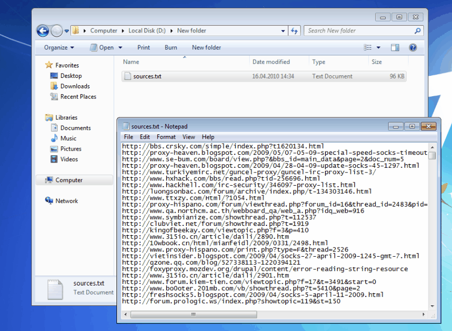Open Music library in navigation pane
Viewport: 452px width, 331px height.
[68, 139]
